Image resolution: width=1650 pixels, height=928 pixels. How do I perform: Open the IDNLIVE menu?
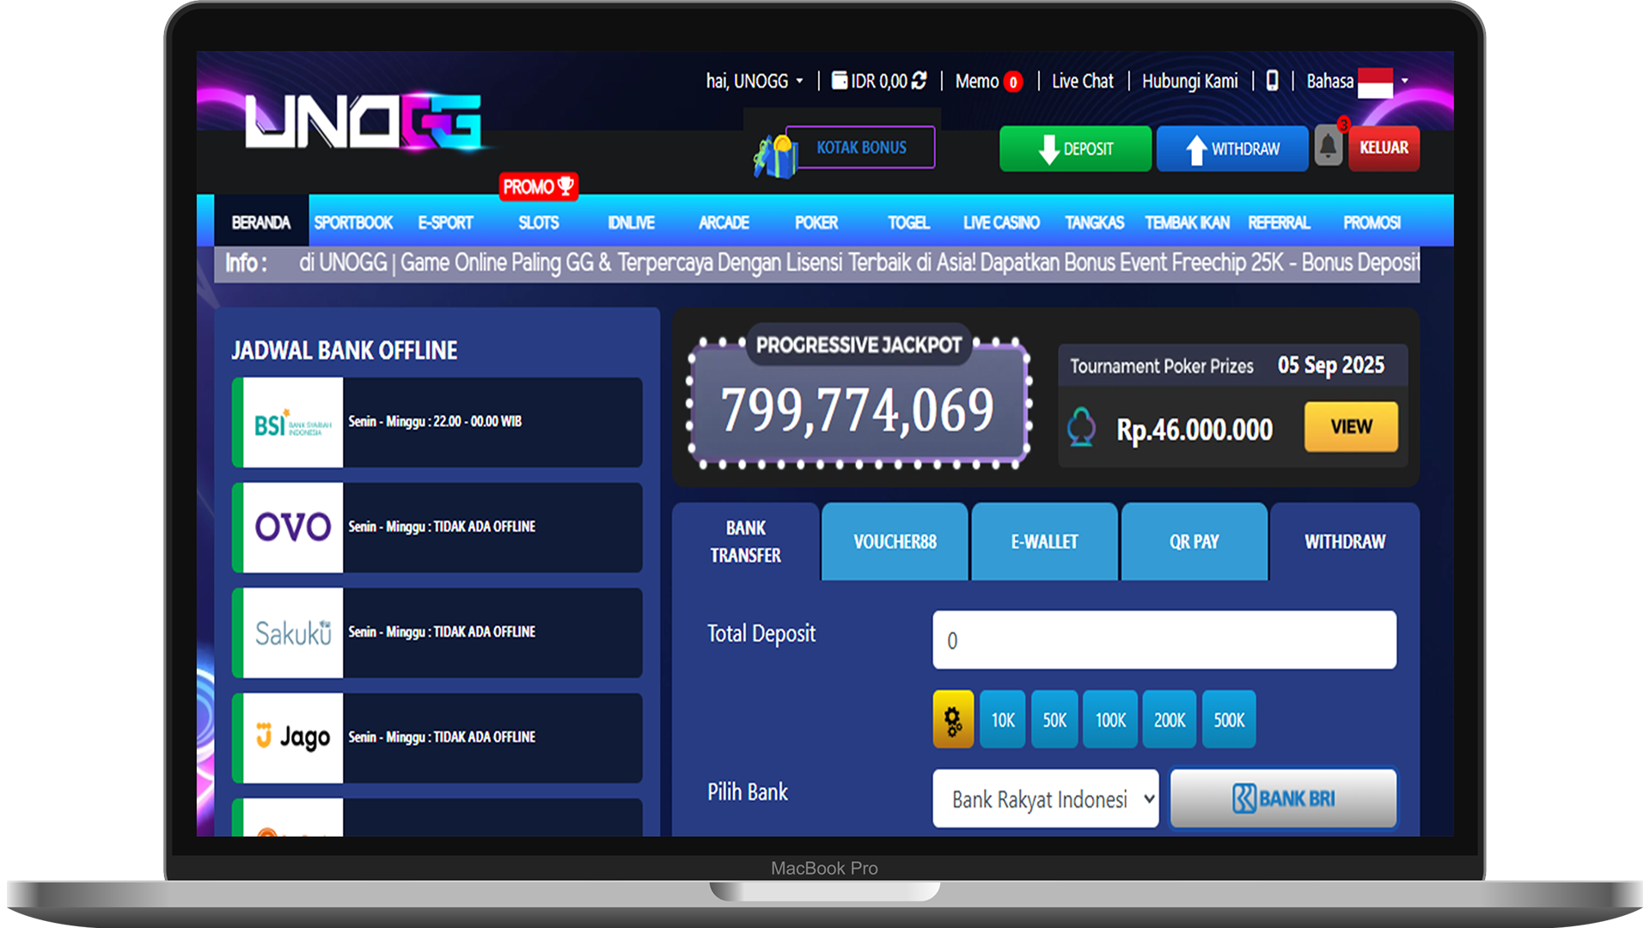coord(631,223)
